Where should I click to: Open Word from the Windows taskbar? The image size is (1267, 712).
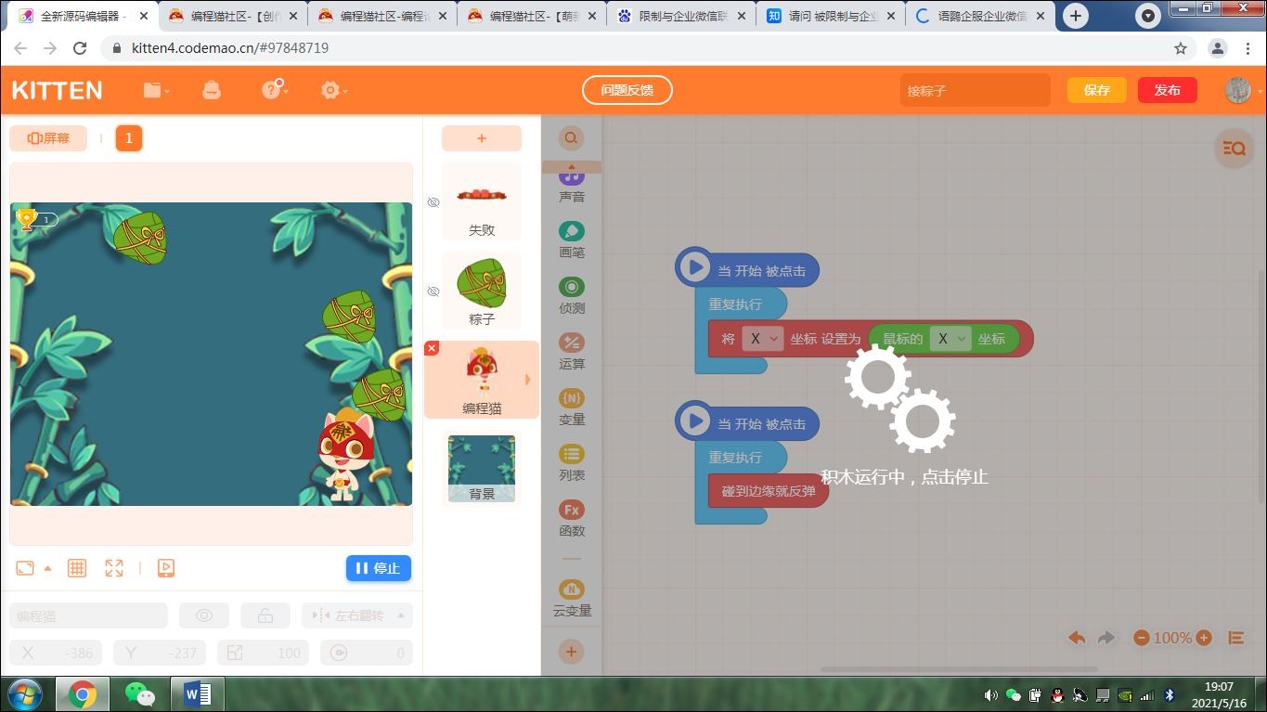[198, 693]
